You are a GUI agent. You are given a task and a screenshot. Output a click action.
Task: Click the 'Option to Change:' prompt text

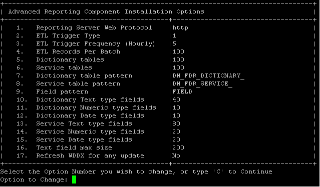[x=34, y=179]
